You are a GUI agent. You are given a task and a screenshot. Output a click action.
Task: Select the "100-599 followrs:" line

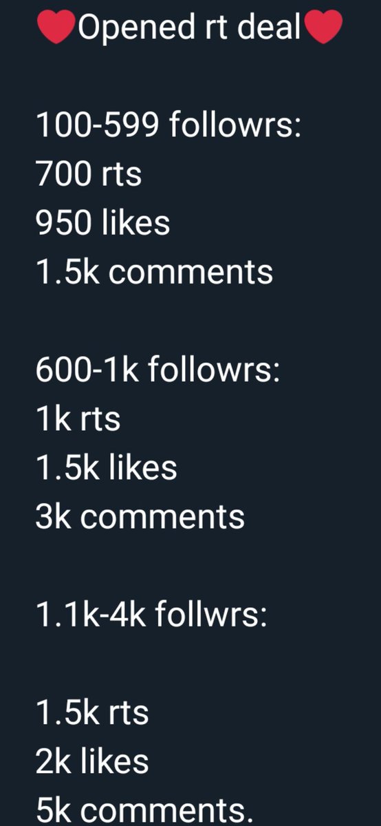pos(168,125)
